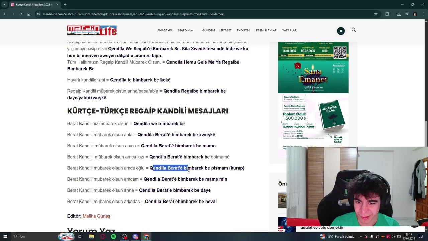The width and height of the screenshot is (428, 241).
Task: Click the text 'Qendila te bimbarek be kekê'
Action: [x=140, y=80]
